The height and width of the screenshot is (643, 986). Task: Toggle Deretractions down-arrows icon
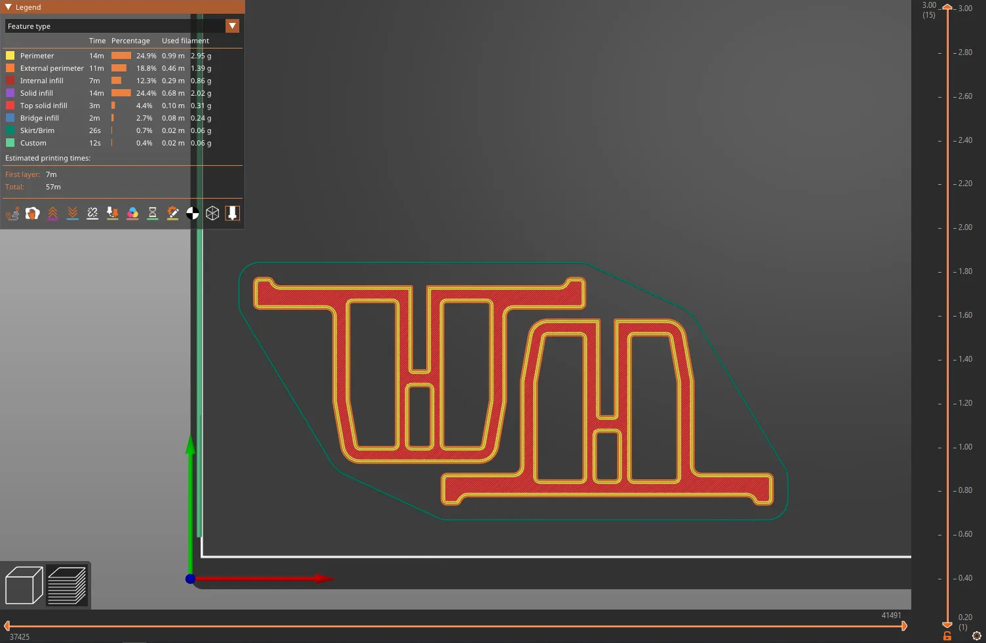tap(73, 213)
